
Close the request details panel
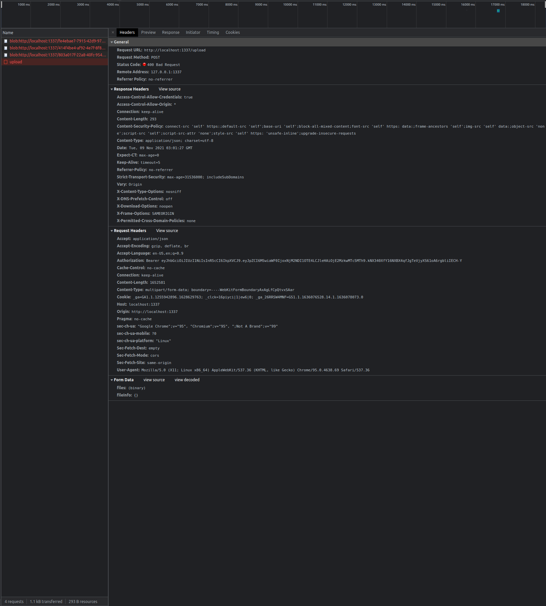click(x=113, y=32)
